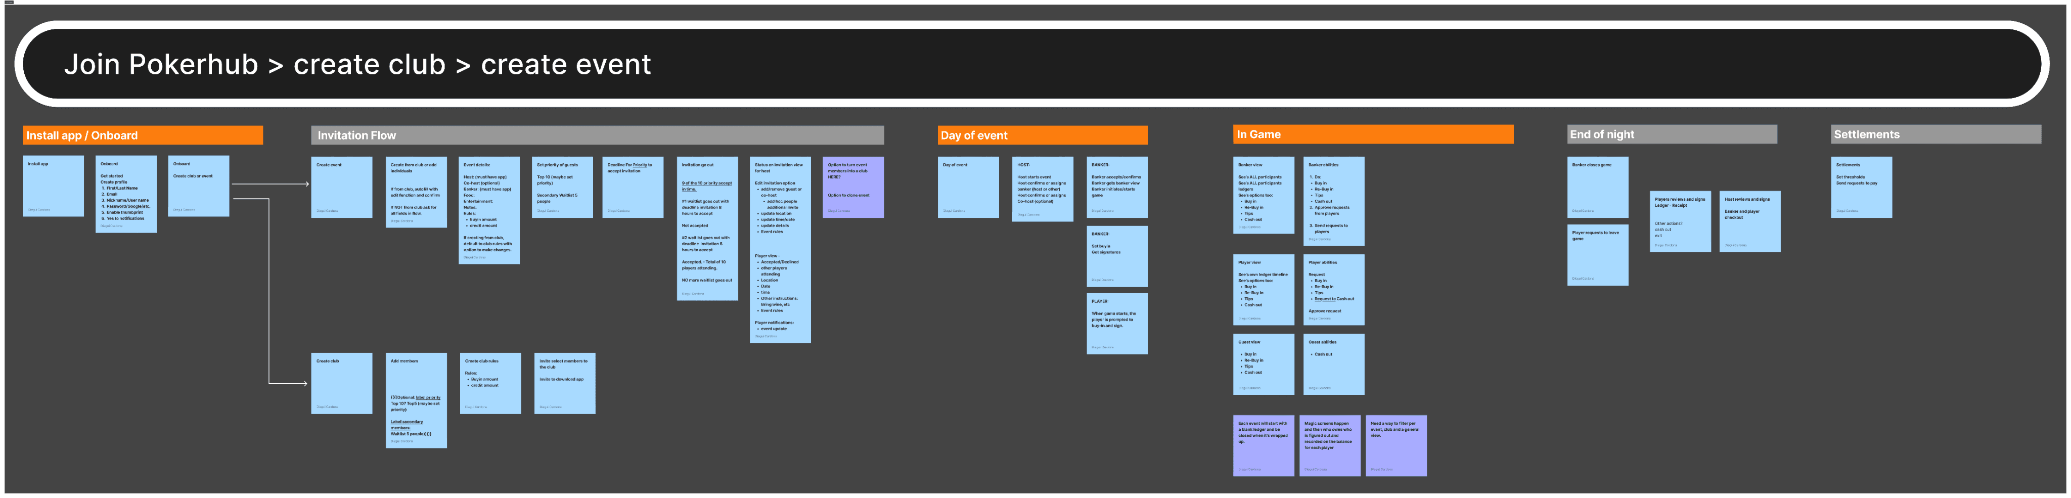Select the BANKER note 'Banker accepts/confirms'
This screenshot has width=2071, height=498.
coord(1117,187)
